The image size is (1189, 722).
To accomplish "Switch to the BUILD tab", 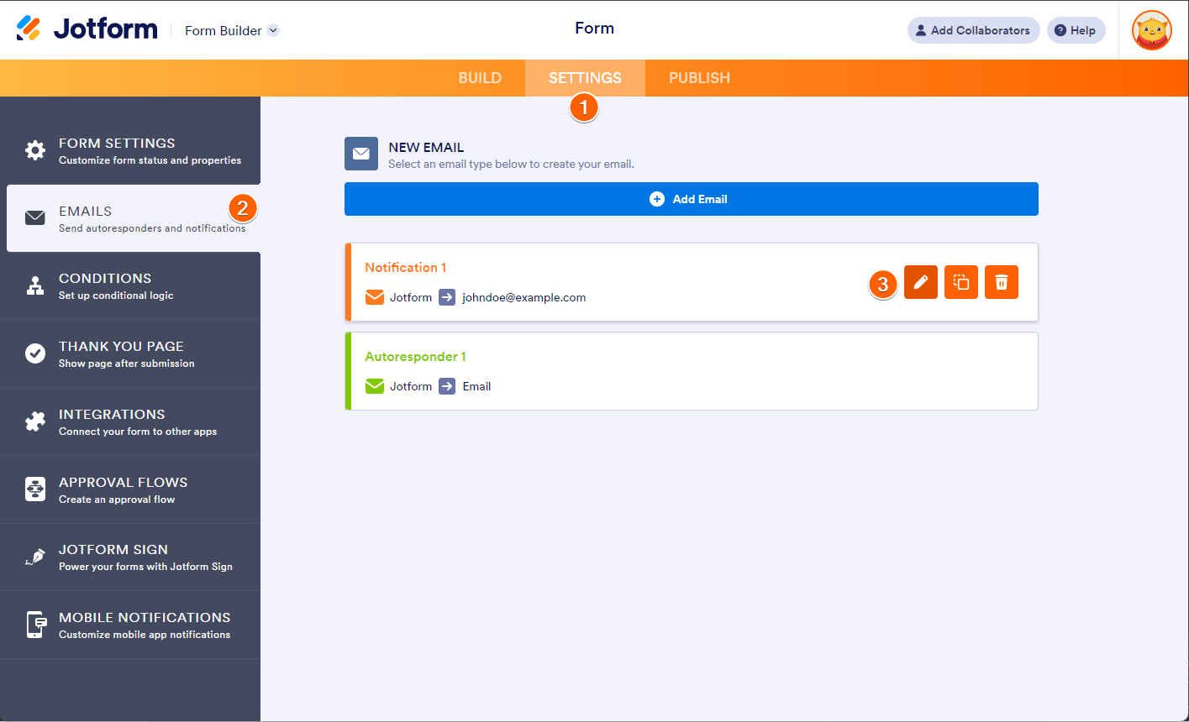I will [x=480, y=78].
